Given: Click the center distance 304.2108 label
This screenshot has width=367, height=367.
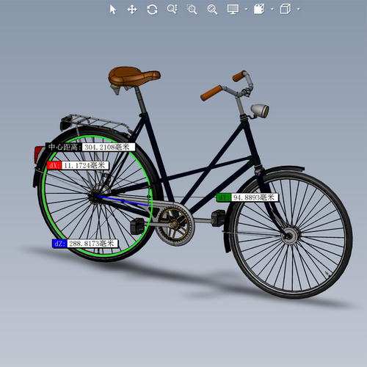Looking at the screenshot, I should coord(90,147).
